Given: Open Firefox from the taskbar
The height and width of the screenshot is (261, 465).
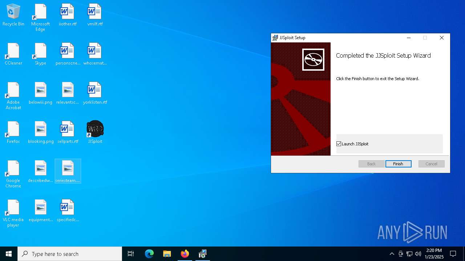Looking at the screenshot, I should [185, 254].
